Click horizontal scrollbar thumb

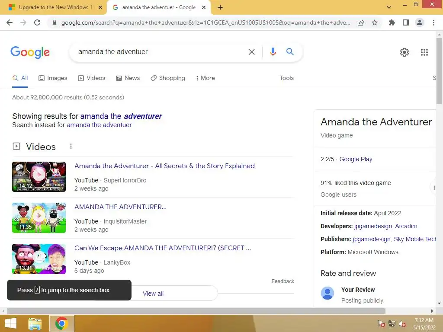coord(196,311)
